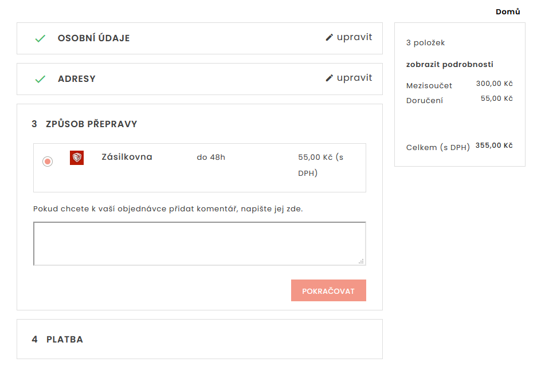
Task: Click the green checkmark beside Osobní údaje
Action: tap(40, 38)
